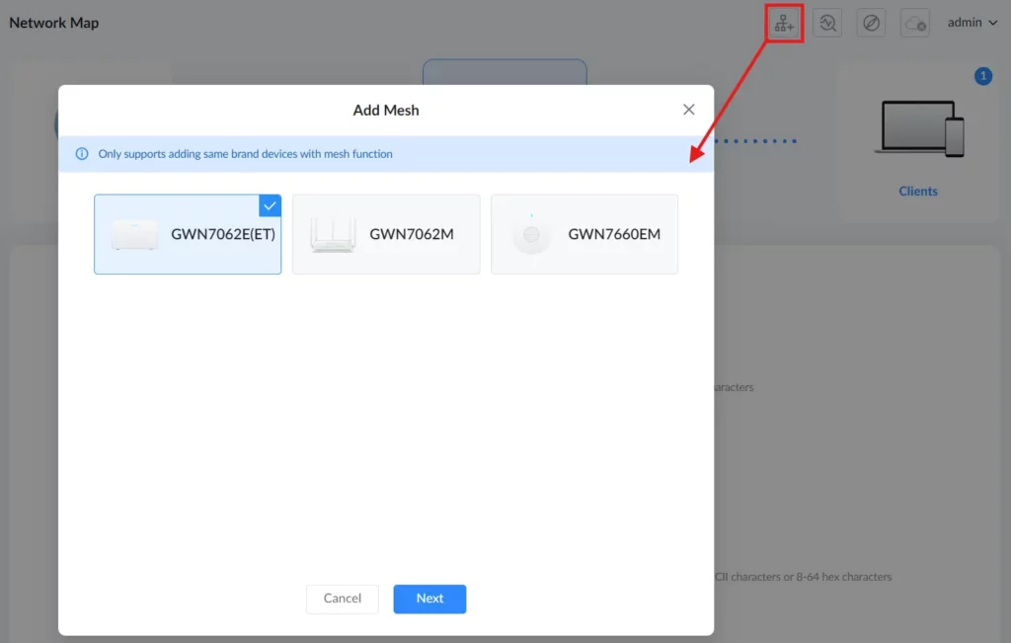
Task: Click the compass setup wizard icon
Action: click(x=871, y=24)
